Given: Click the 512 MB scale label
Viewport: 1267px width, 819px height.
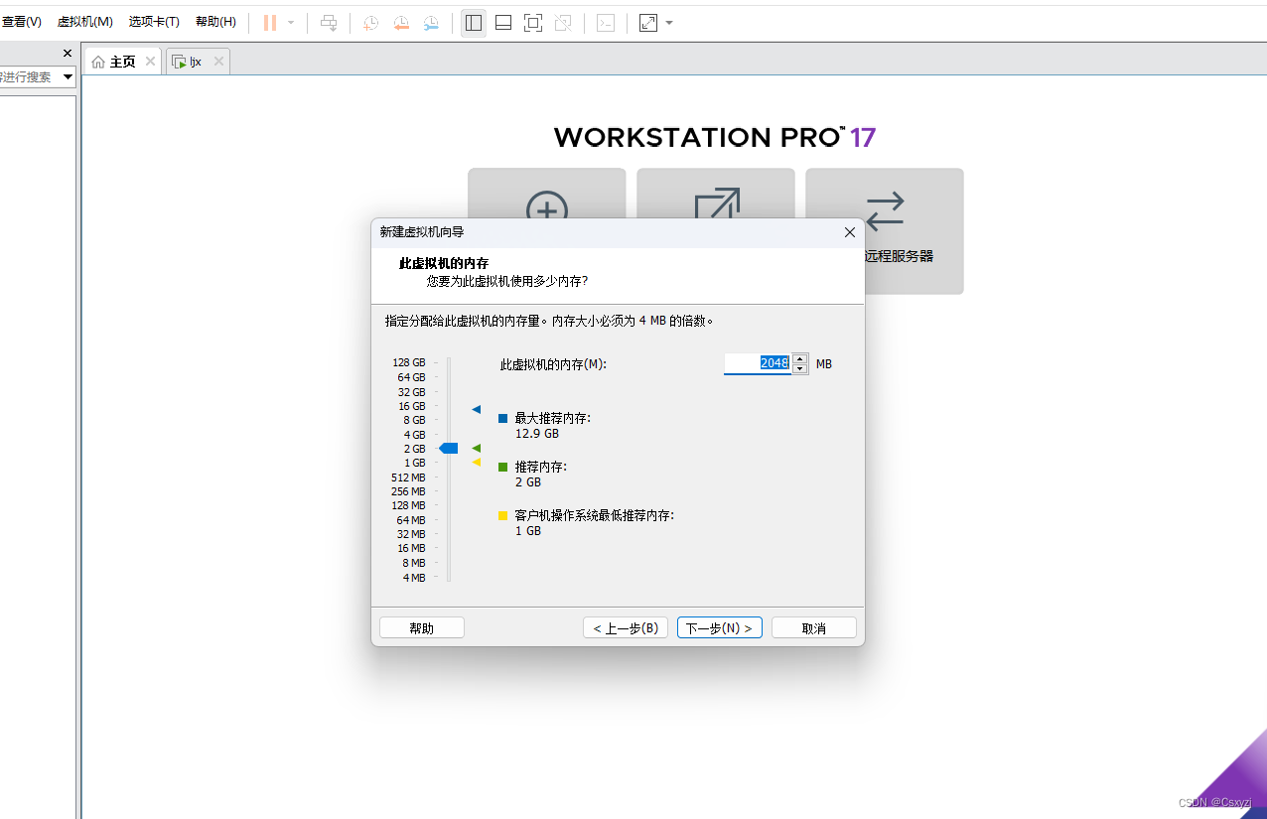Looking at the screenshot, I should coord(409,478).
